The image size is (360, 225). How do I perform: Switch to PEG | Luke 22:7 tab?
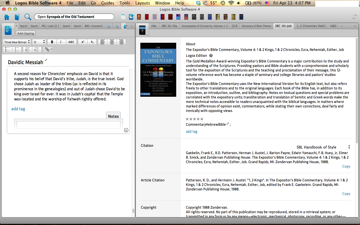pos(50,26)
